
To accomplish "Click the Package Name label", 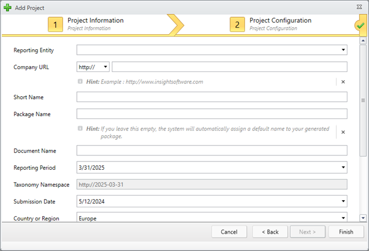I will pyautogui.click(x=32, y=114).
